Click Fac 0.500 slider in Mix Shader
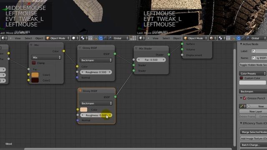Screen dimensions: 267x150 pos(151,60)
